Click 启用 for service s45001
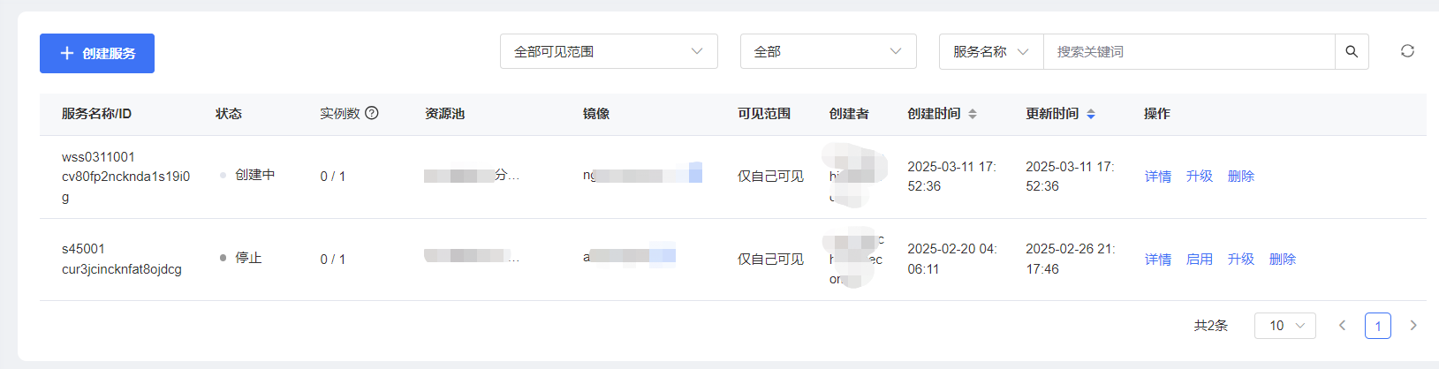The width and height of the screenshot is (1439, 369). click(x=1200, y=260)
